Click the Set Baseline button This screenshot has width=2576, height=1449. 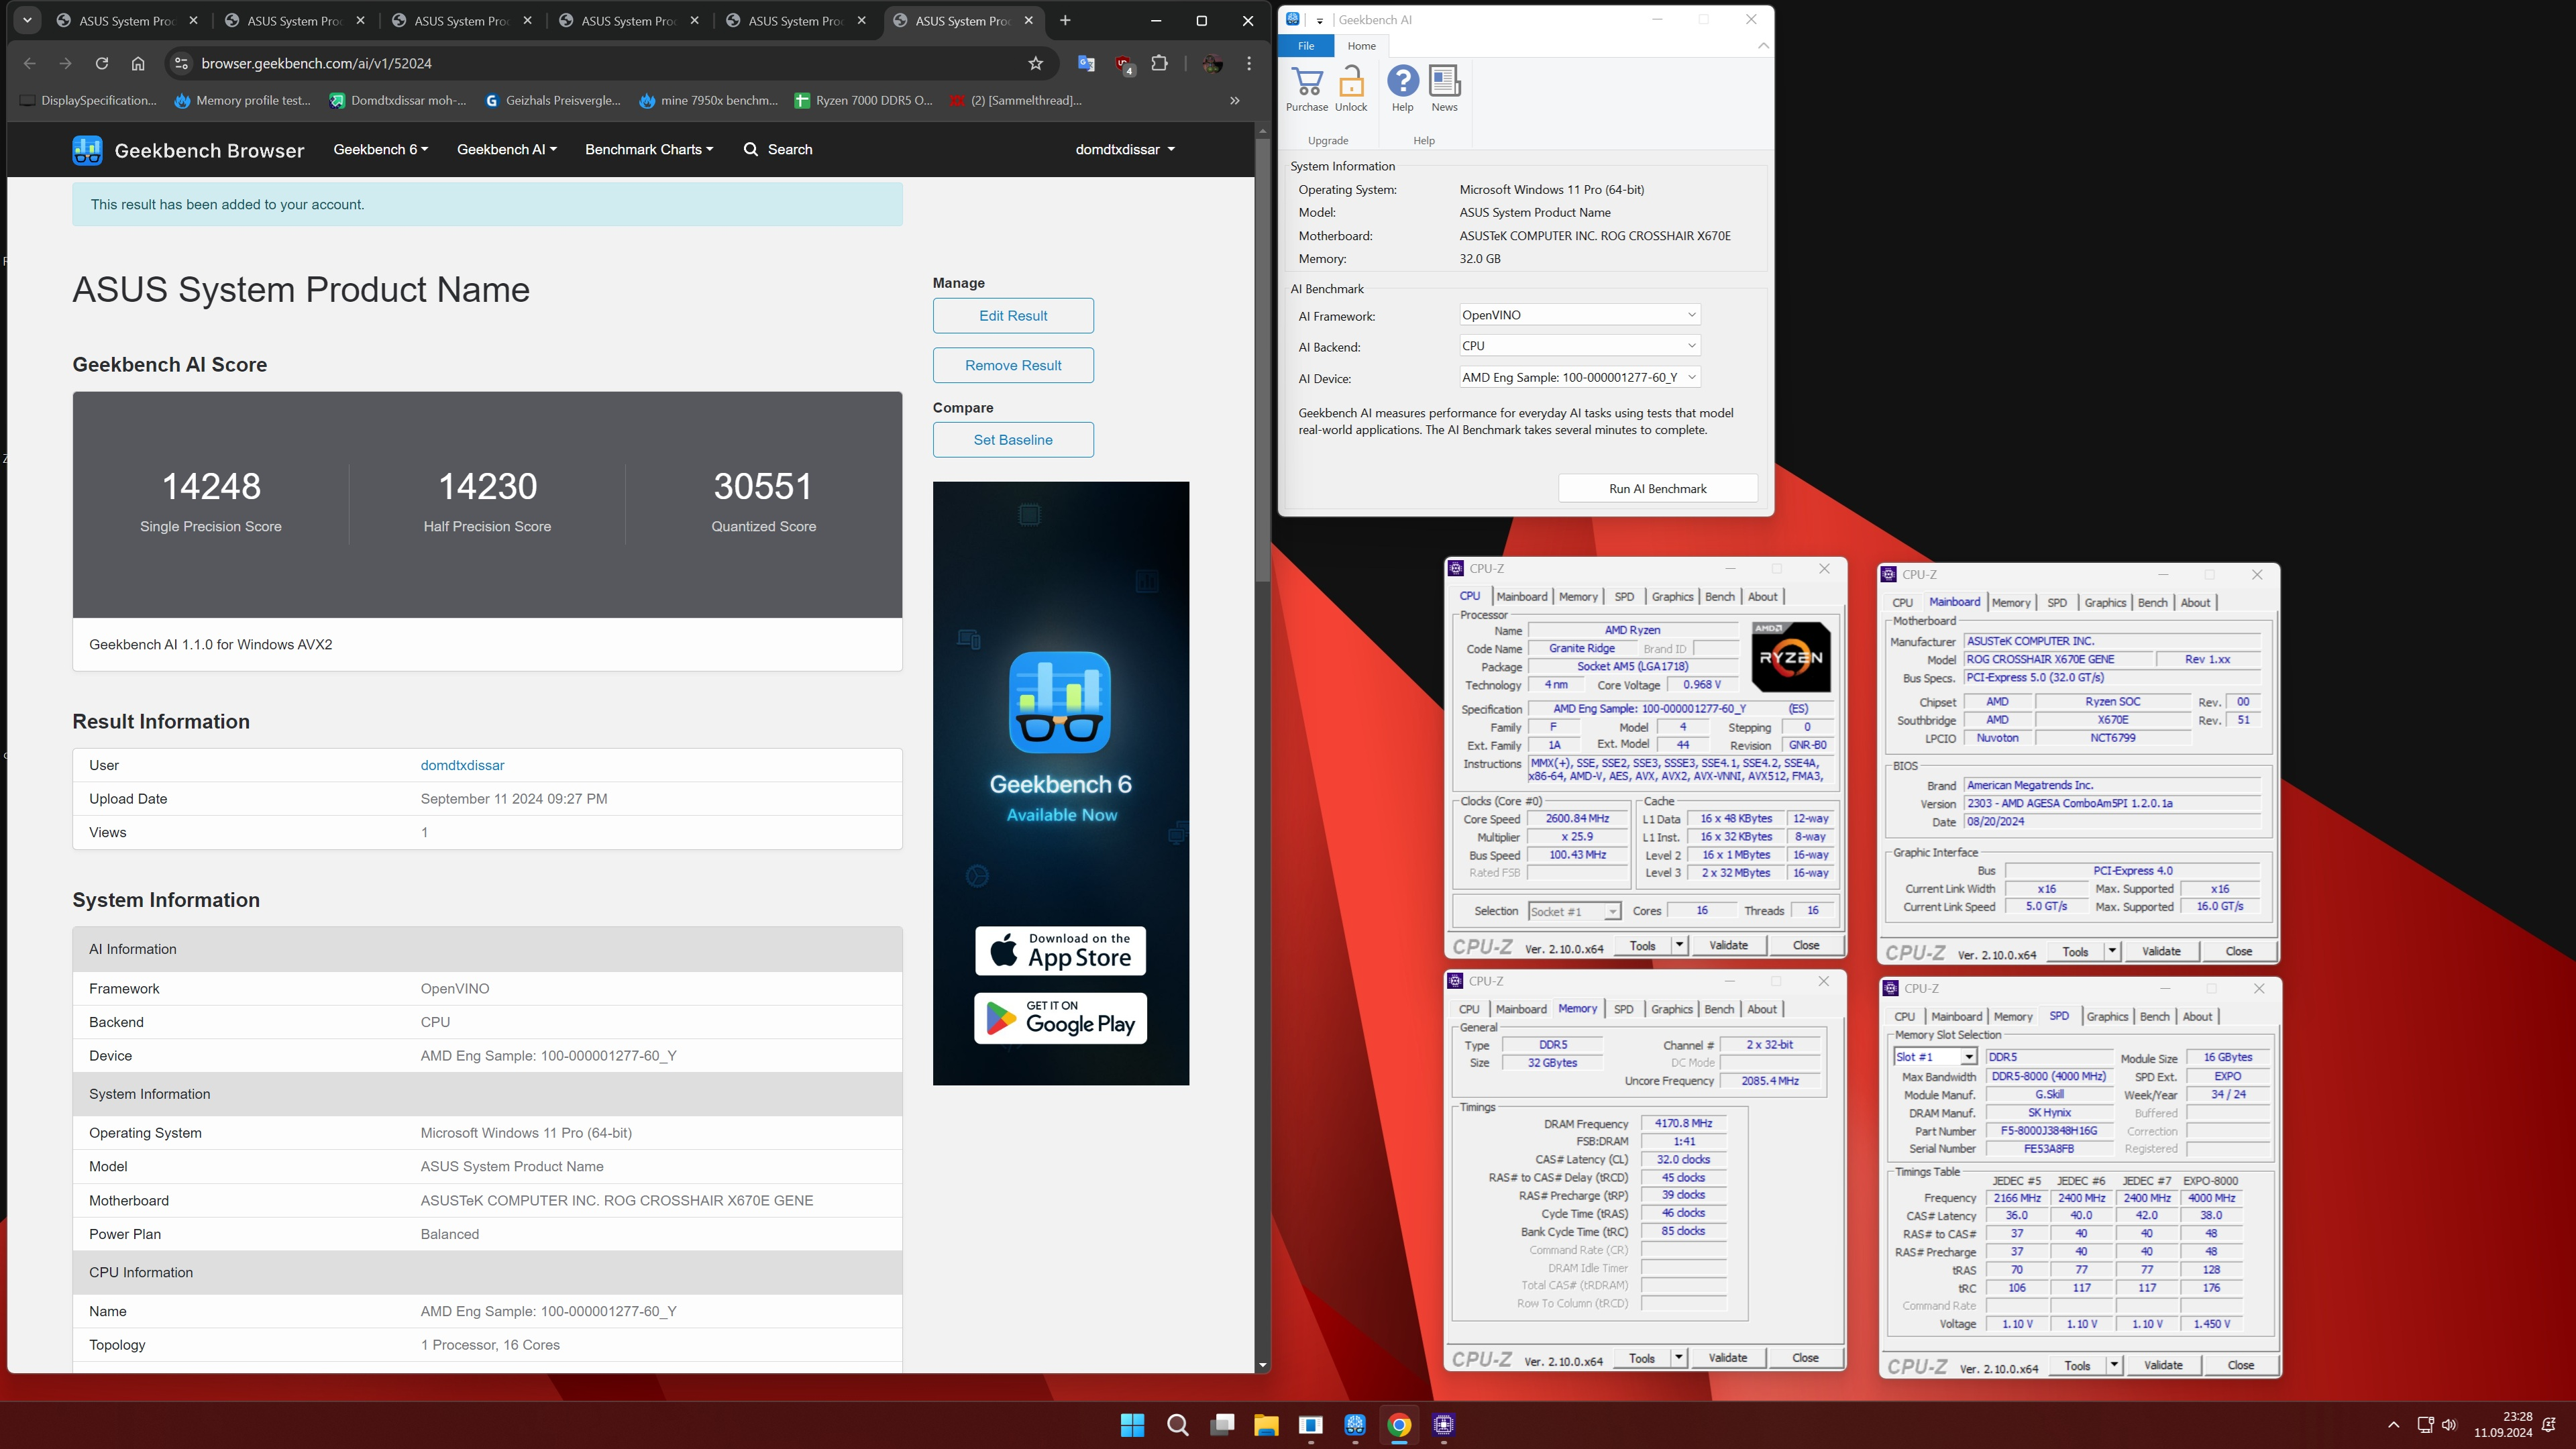(1013, 440)
